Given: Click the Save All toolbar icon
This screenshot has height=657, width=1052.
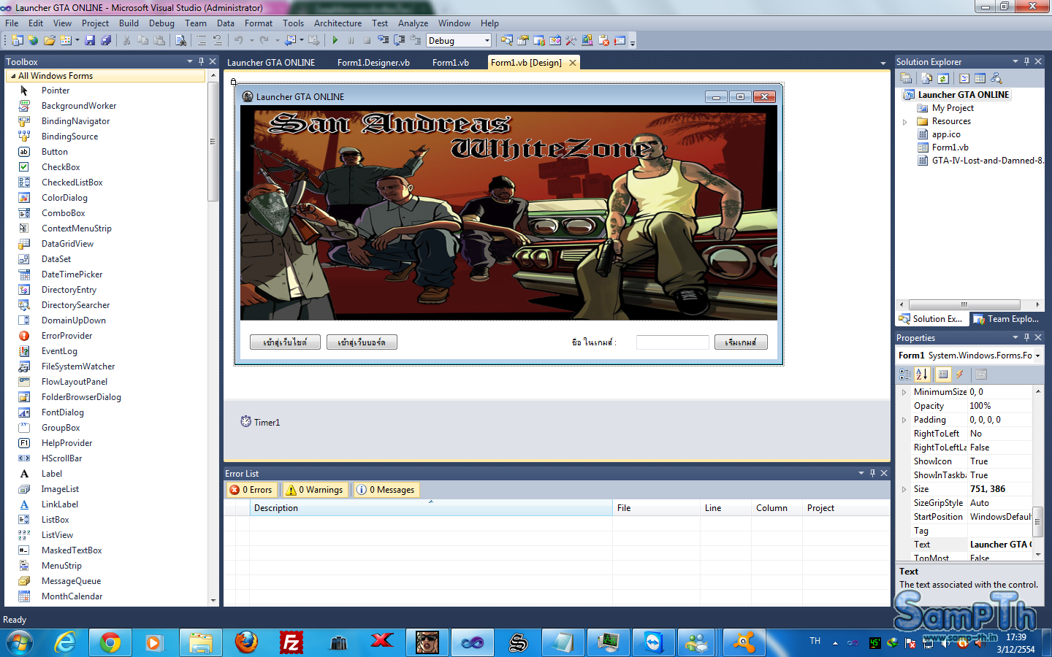Looking at the screenshot, I should pyautogui.click(x=106, y=41).
